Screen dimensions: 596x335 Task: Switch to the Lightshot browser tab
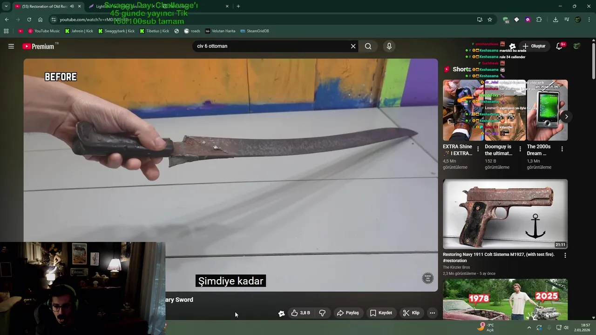coord(121,6)
